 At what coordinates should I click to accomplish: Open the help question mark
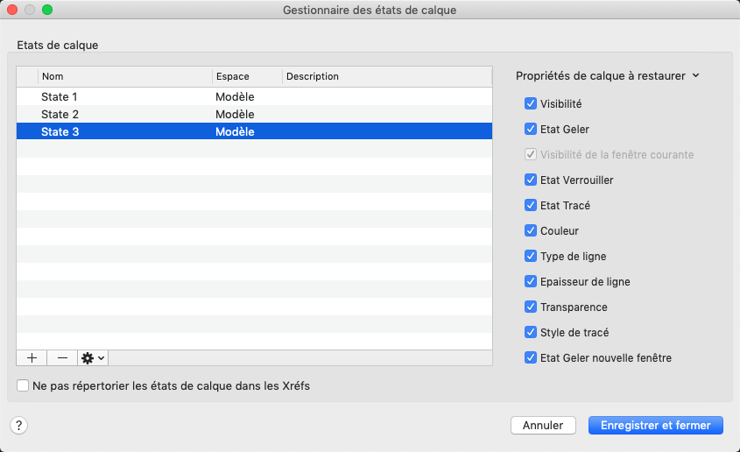click(19, 425)
